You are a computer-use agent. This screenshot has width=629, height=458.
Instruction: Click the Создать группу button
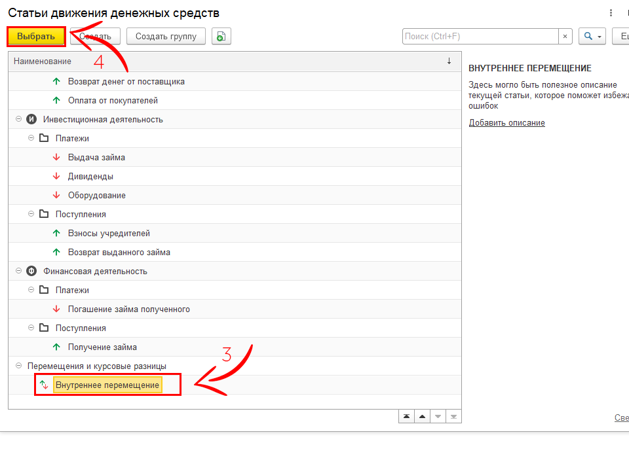coord(166,37)
